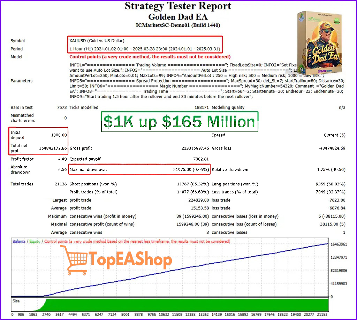This screenshot has width=357, height=320.
Task: Click the 'Equity' chart legend label
Action: coord(35,241)
